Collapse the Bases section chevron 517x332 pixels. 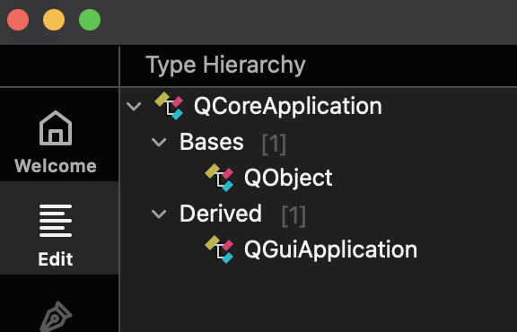(x=159, y=142)
